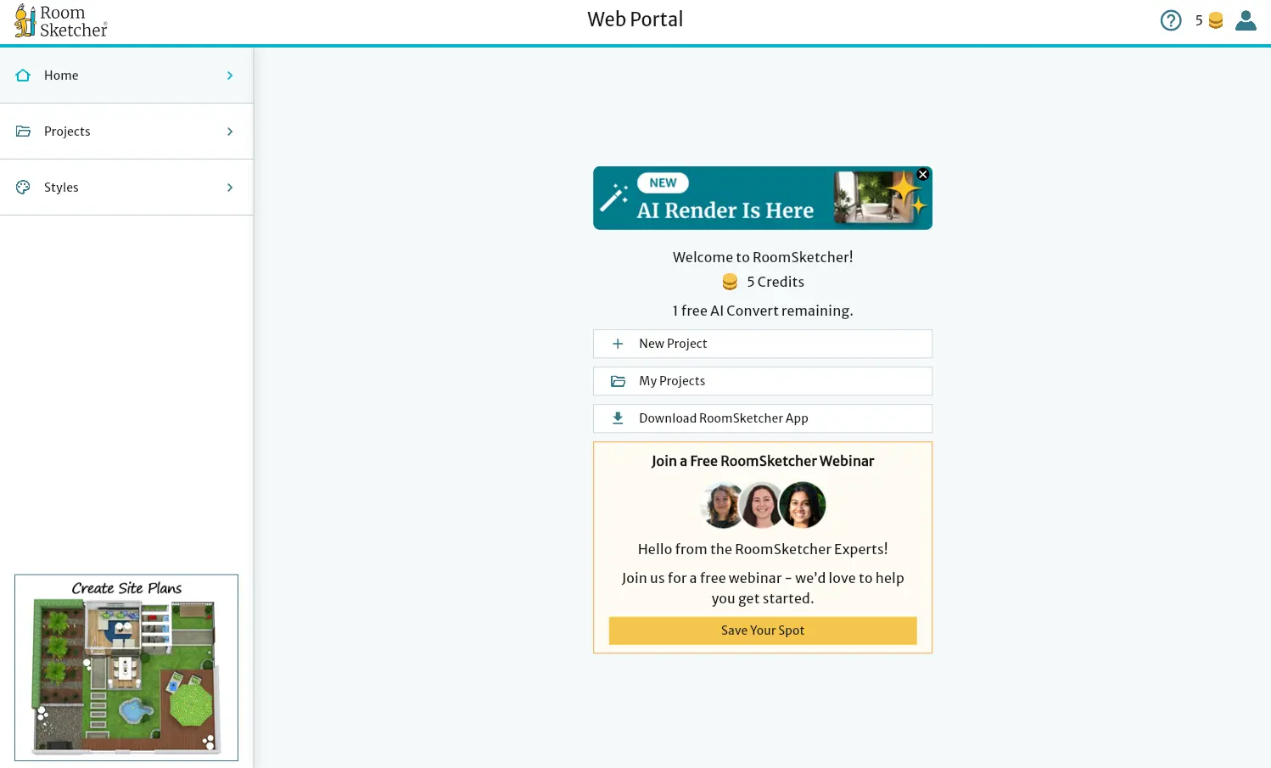Click the coin icon beside 5 Credits
The image size is (1271, 768).
pos(730,282)
